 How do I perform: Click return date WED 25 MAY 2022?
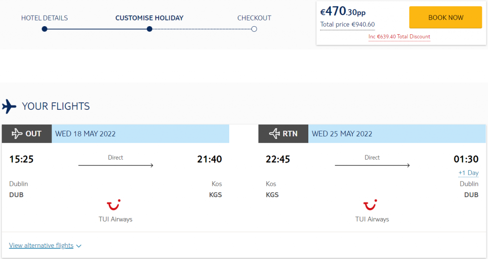(x=342, y=134)
